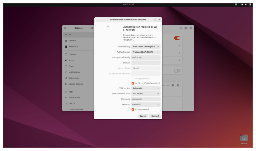Click Cancel in the authentication dialog
The width and height of the screenshot is (256, 151).
click(143, 116)
